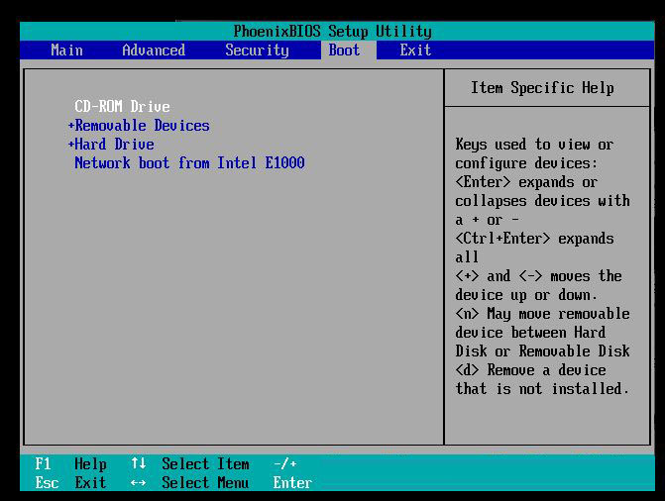Open the Security menu tab

coord(257,50)
